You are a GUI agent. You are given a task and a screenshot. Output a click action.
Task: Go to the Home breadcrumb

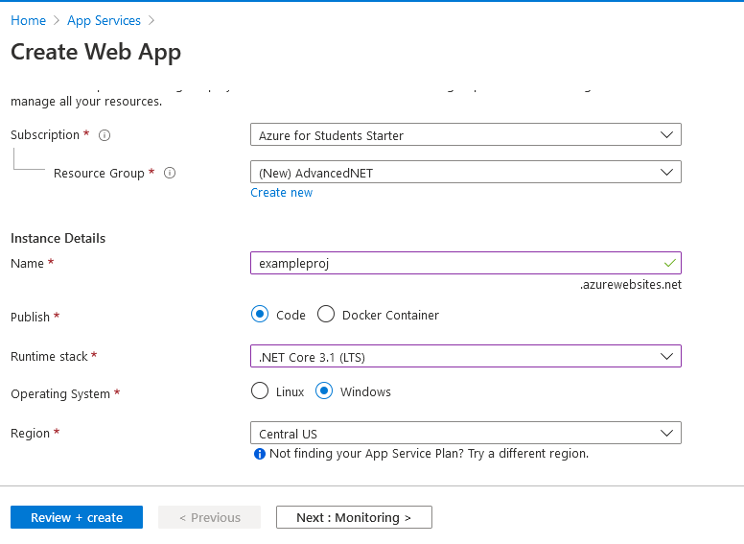[x=29, y=20]
